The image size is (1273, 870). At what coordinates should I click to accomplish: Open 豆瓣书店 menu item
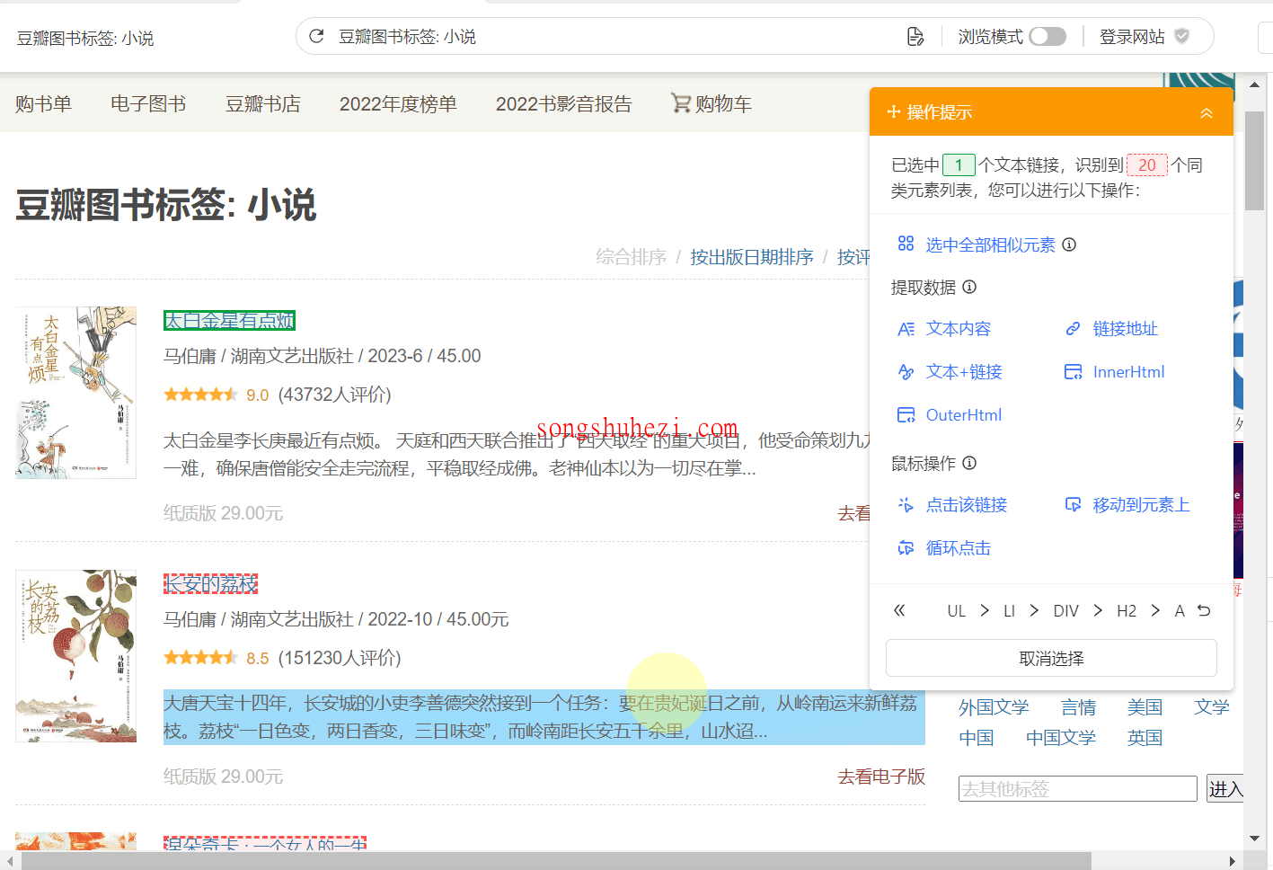tap(262, 104)
